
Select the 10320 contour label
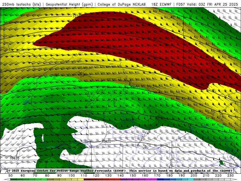(66, 31)
